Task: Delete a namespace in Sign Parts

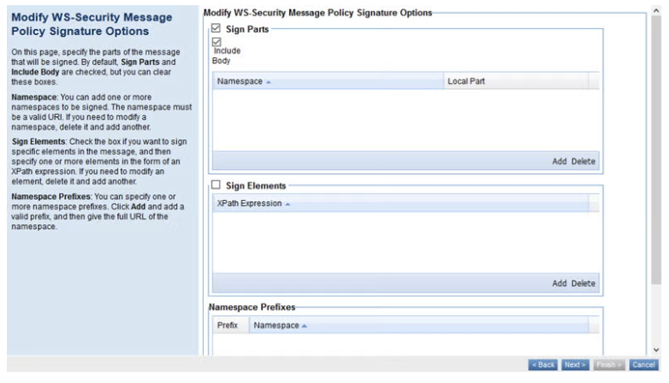Action: [583, 162]
